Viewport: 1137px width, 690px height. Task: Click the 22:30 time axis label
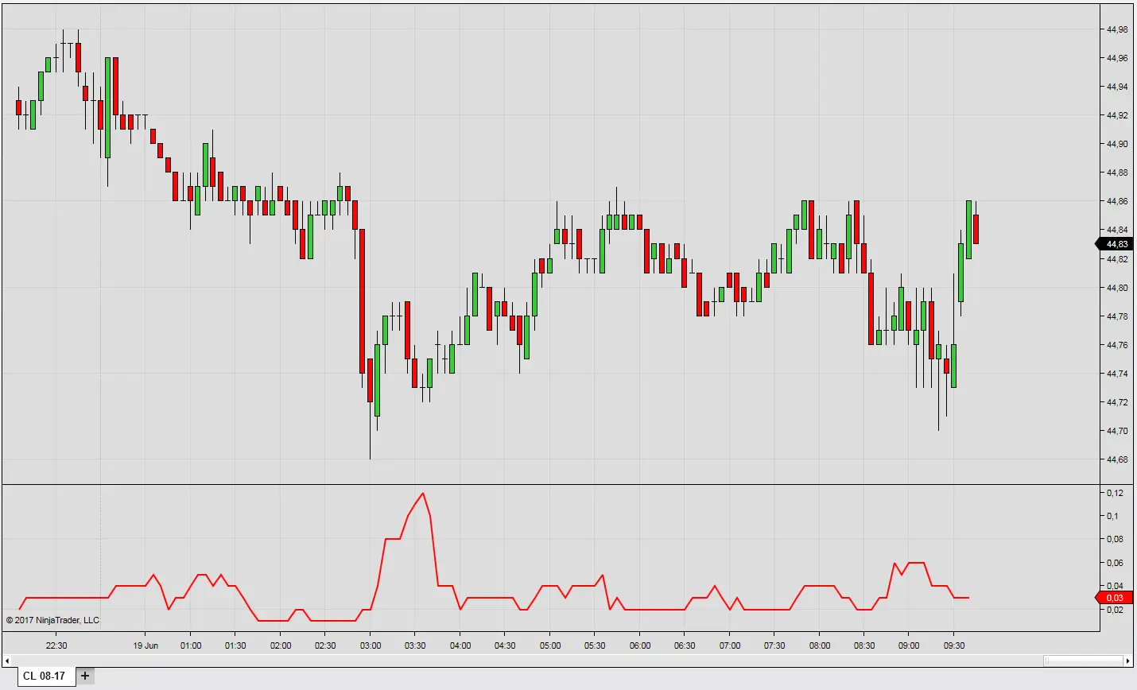click(x=56, y=645)
